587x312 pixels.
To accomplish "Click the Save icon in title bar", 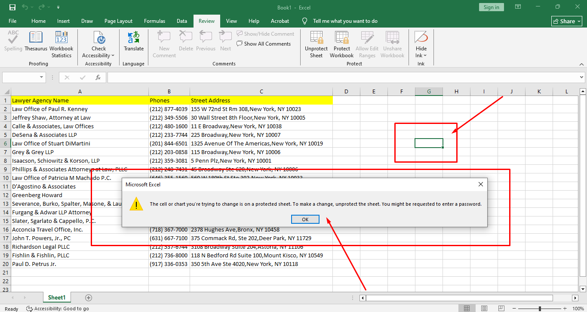I will click(x=12, y=7).
